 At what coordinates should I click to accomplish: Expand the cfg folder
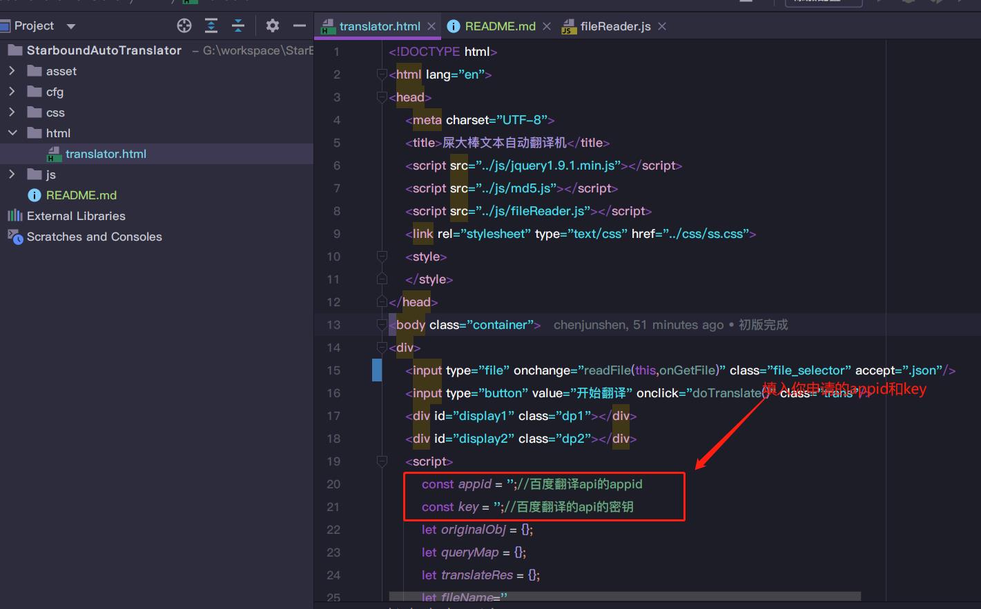pyautogui.click(x=12, y=92)
